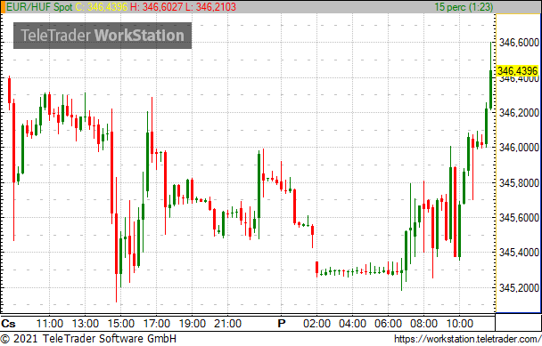Click the 2021 TeleTrader Software GmbH copyright text
Viewport: 542px width, 346px height.
click(88, 339)
